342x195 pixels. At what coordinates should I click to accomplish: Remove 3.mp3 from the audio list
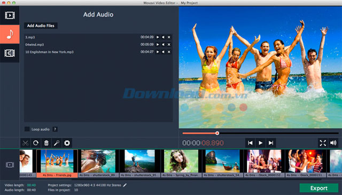click(169, 37)
